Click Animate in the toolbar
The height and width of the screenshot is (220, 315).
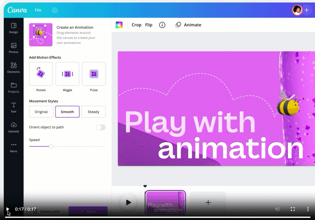tap(188, 25)
